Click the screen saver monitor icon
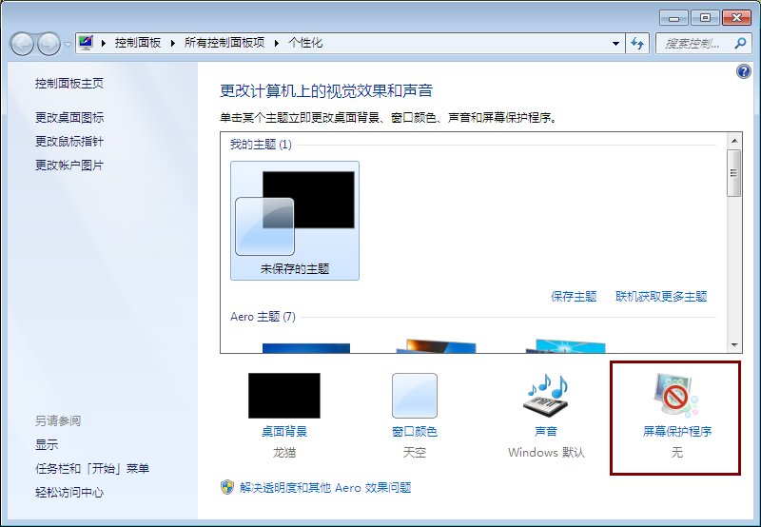Viewport: 761px width, 527px height. [676, 395]
